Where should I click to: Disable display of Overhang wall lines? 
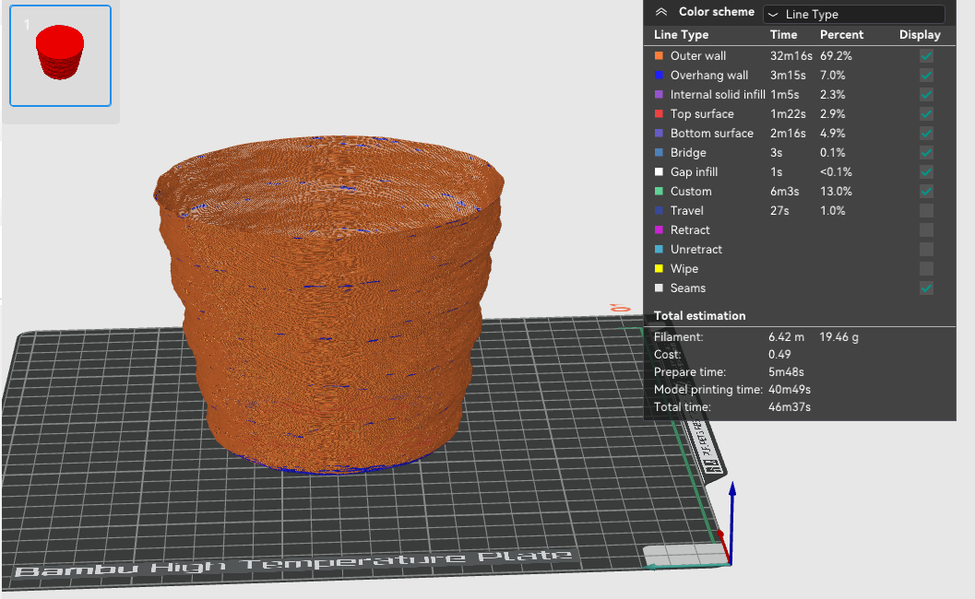tap(926, 75)
